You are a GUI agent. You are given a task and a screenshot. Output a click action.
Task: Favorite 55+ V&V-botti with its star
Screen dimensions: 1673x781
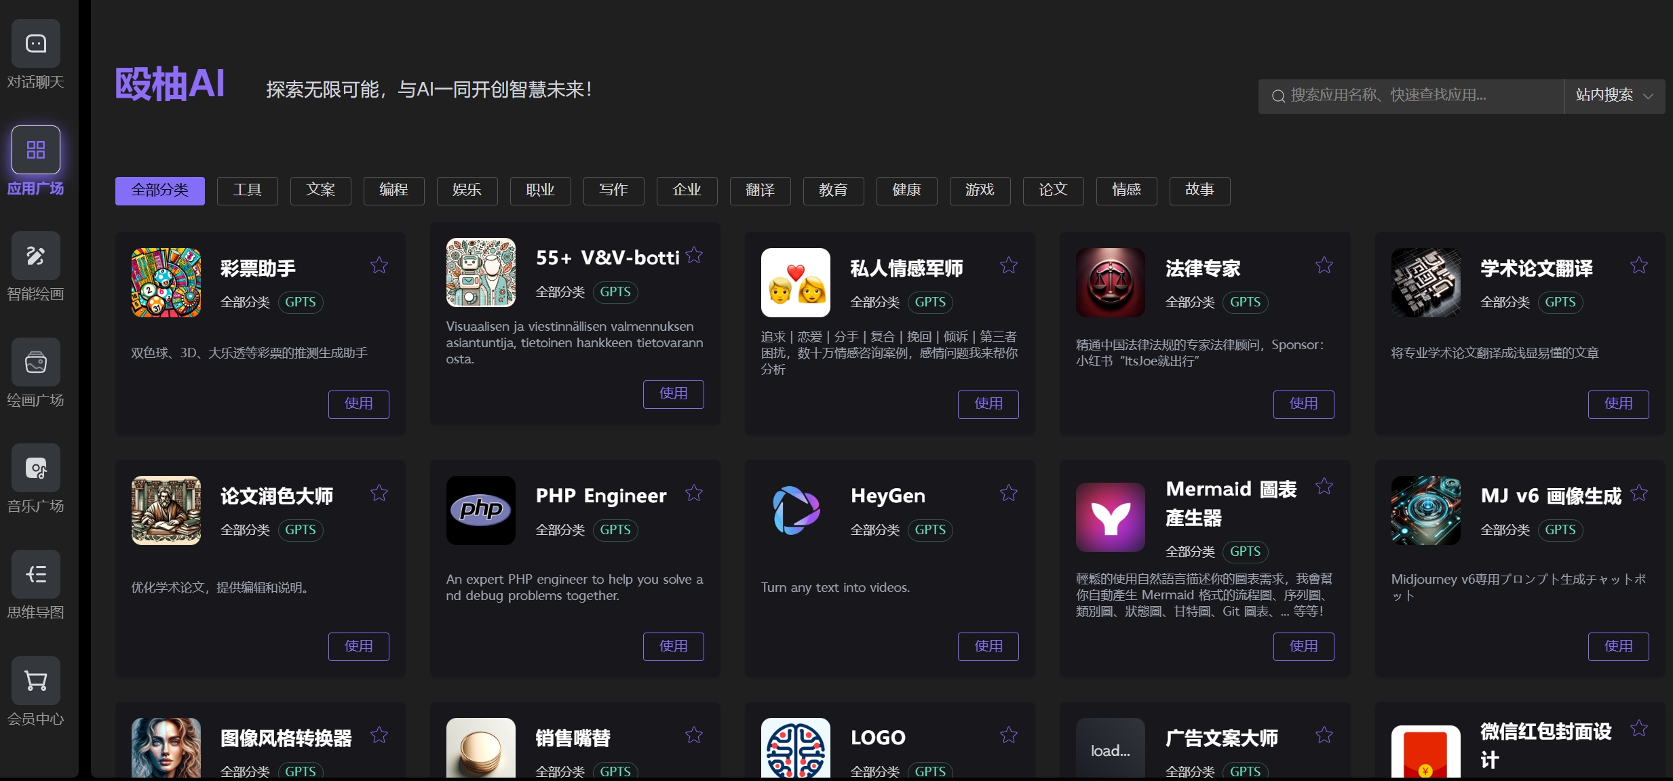pyautogui.click(x=694, y=255)
